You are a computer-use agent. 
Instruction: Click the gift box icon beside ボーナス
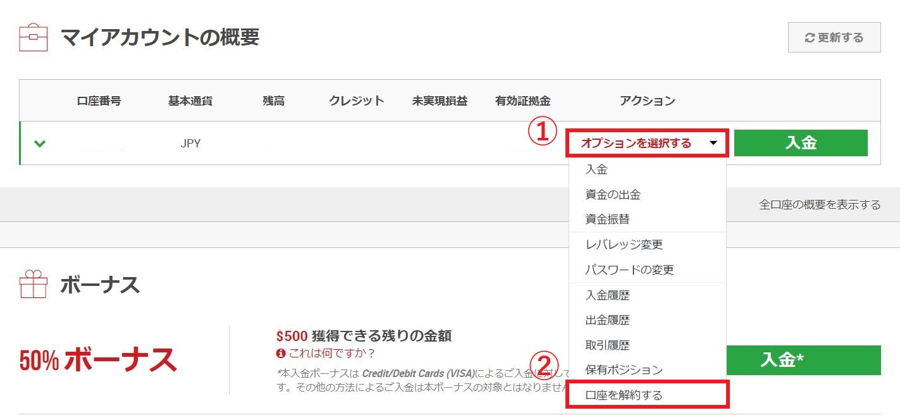pos(33,285)
